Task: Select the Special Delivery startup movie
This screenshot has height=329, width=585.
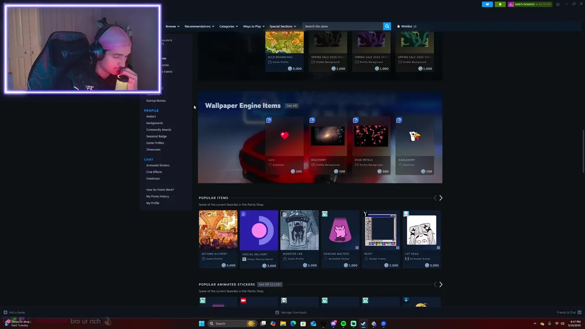Action: pyautogui.click(x=259, y=239)
